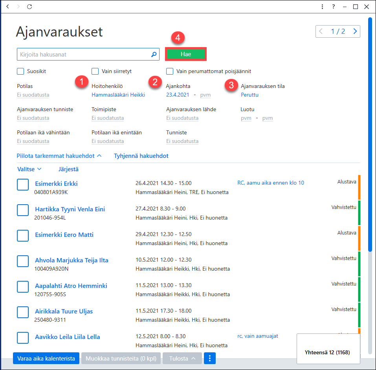Open the Valitse dropdown
This screenshot has height=370, width=376.
(29, 169)
